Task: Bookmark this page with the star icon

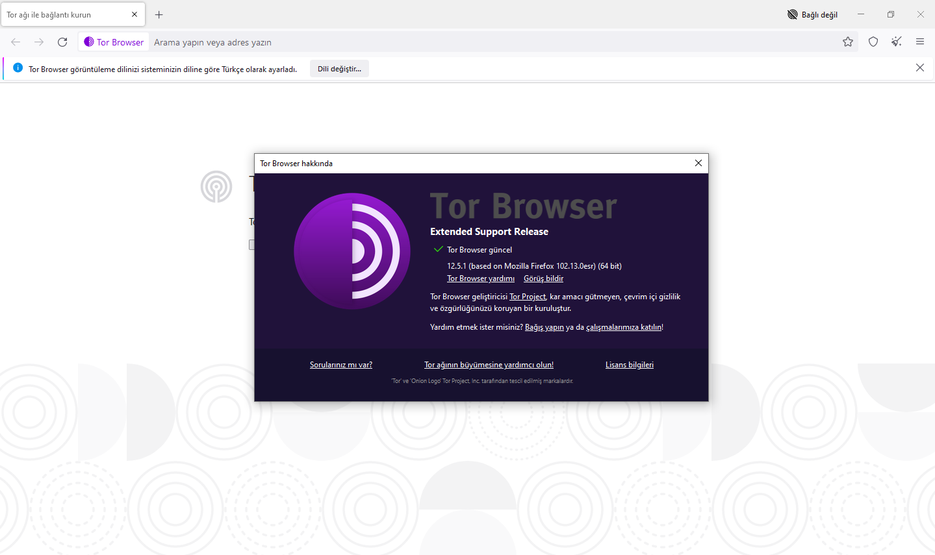Action: click(848, 42)
